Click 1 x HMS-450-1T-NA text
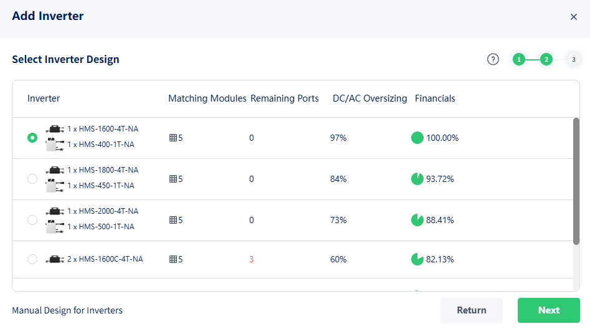 pyautogui.click(x=101, y=186)
